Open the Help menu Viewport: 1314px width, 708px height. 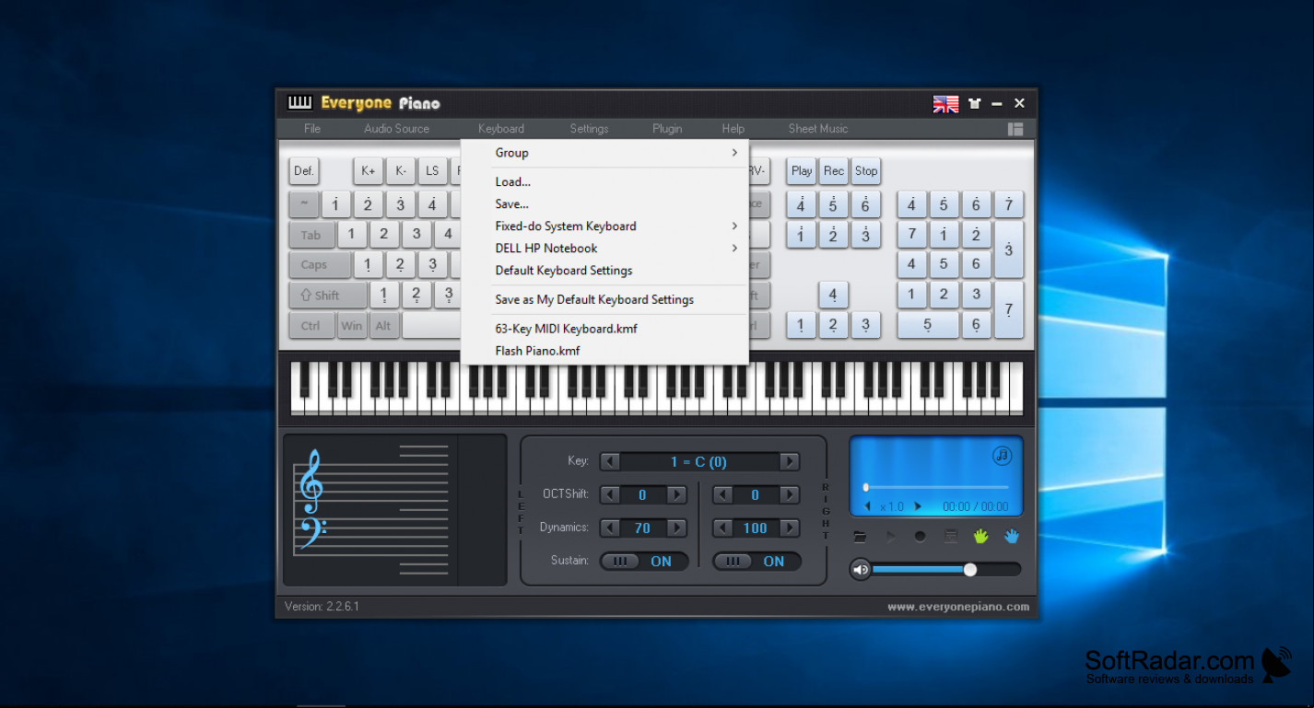(x=733, y=129)
